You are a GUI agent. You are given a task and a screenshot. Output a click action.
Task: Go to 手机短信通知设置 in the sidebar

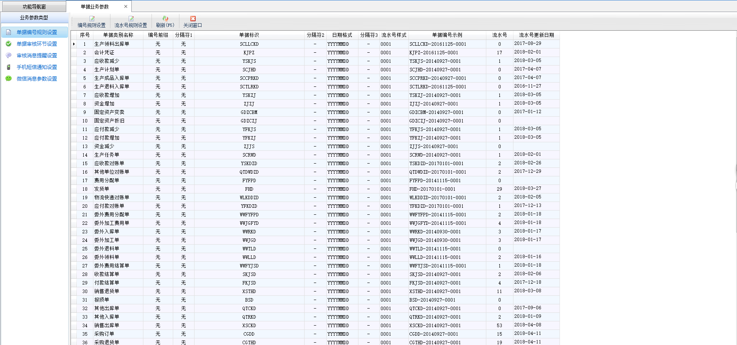[36, 67]
